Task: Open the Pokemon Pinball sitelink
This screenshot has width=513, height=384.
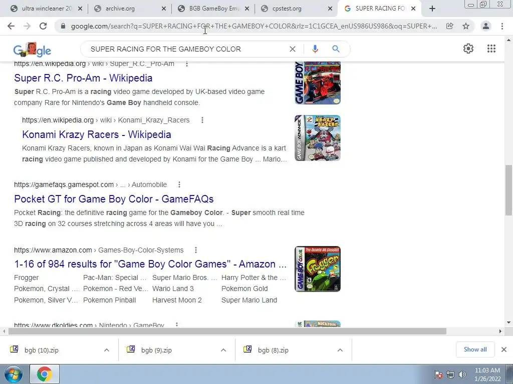Action: coord(109,300)
